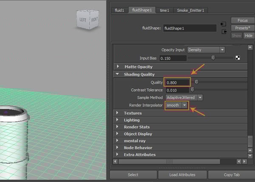Screen dimensions: 255x182
Task: Click the view cube LEFT face
Action: click(82, 20)
